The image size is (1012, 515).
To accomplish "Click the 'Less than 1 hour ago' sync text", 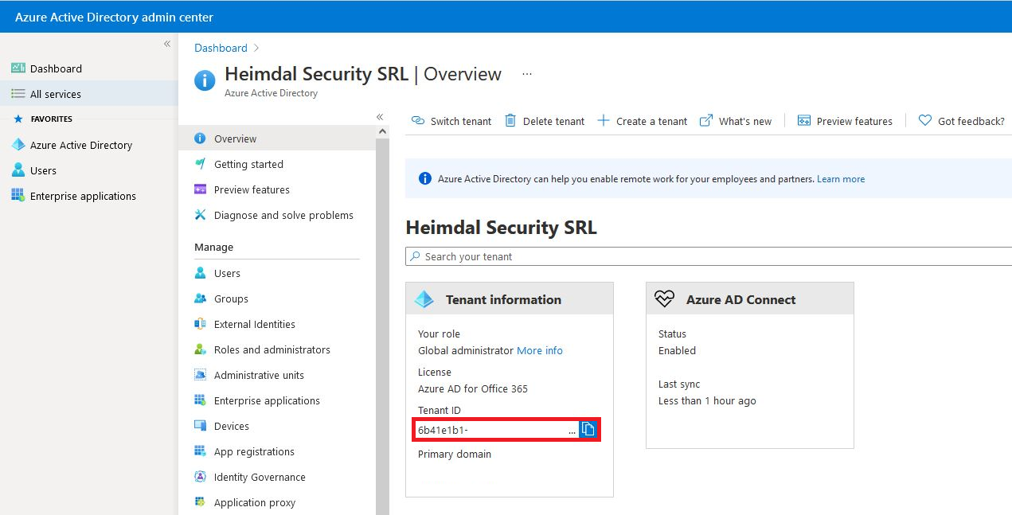I will (707, 401).
